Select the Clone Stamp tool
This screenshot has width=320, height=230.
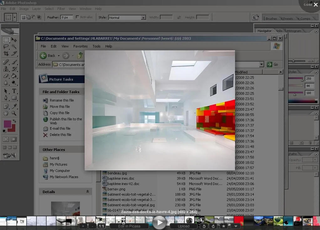(x=6, y=69)
